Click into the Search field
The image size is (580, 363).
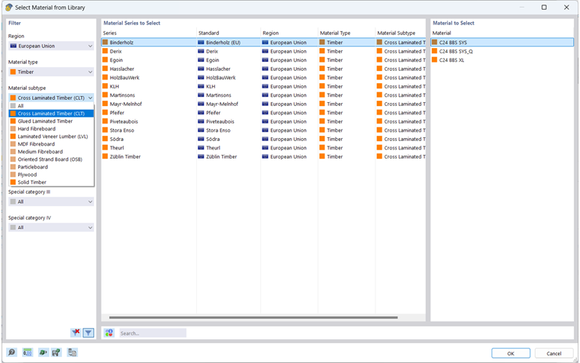click(153, 333)
